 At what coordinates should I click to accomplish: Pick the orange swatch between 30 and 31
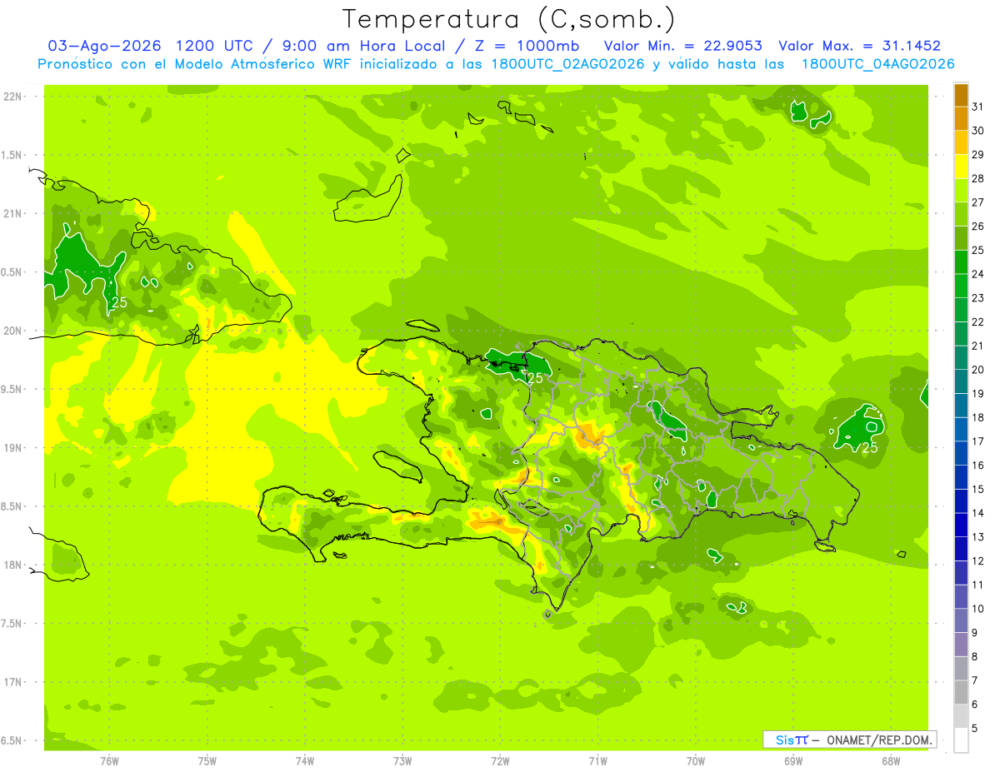click(x=961, y=119)
